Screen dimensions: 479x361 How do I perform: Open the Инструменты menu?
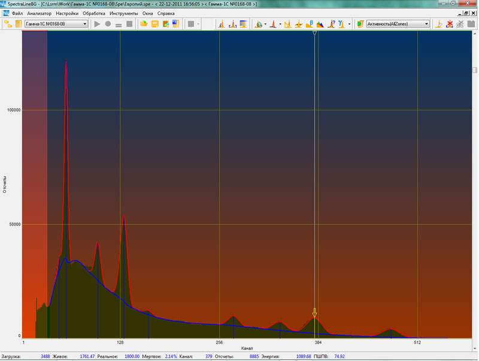[124, 13]
